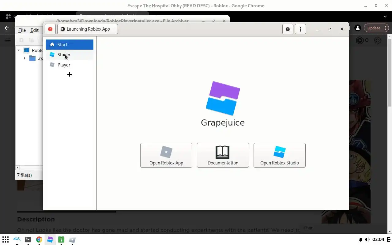
Task: Click the Launching Roblox App status button
Action: 88,29
